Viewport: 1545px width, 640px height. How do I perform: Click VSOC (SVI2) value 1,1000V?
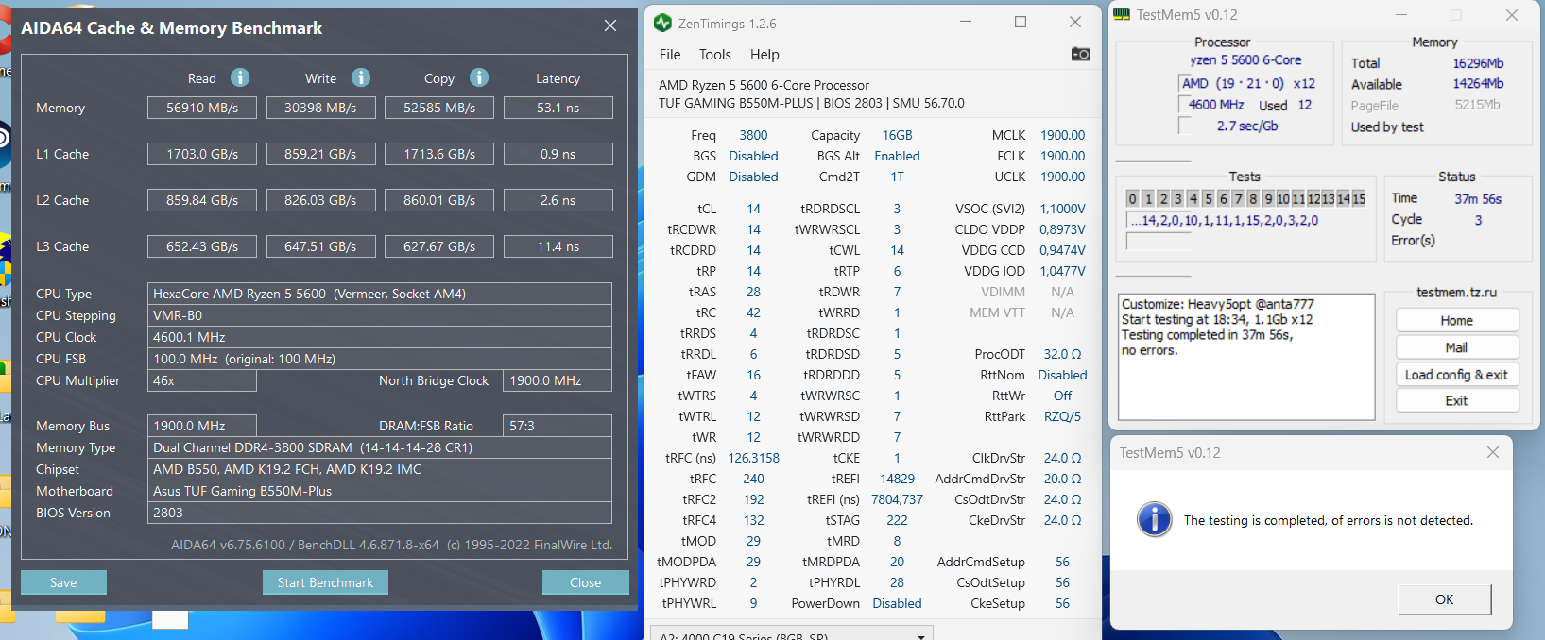click(1062, 209)
